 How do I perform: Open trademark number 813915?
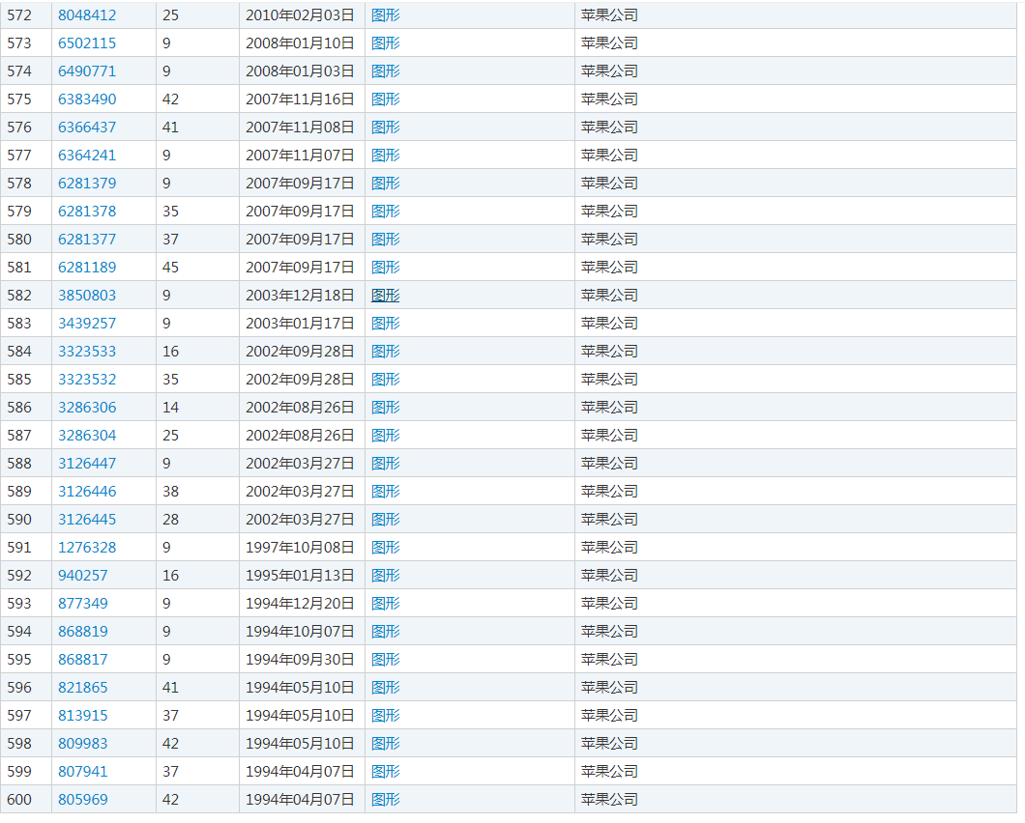coord(83,716)
